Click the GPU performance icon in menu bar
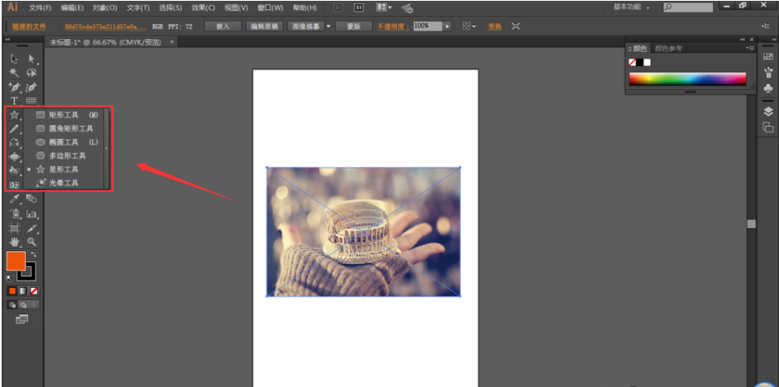The image size is (779, 387). (408, 8)
